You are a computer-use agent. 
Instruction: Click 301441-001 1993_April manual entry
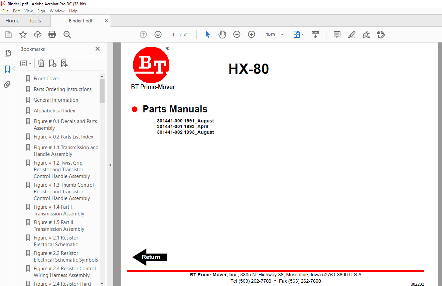click(183, 126)
